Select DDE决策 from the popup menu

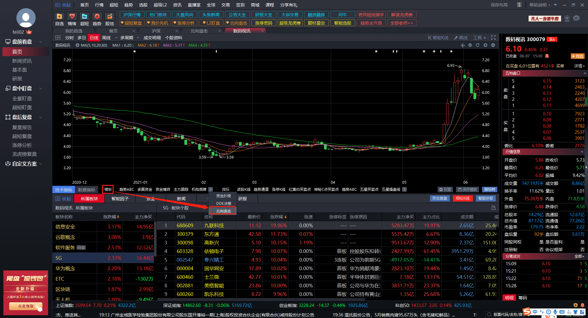coord(224,203)
